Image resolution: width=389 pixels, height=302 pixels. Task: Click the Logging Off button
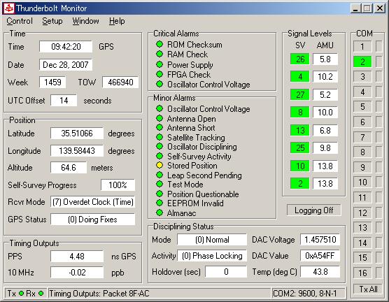click(314, 210)
